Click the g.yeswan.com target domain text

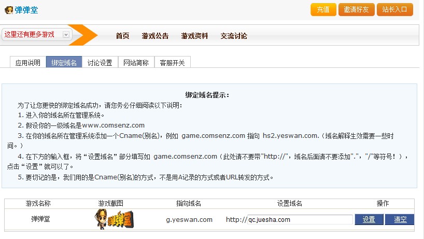(189, 219)
